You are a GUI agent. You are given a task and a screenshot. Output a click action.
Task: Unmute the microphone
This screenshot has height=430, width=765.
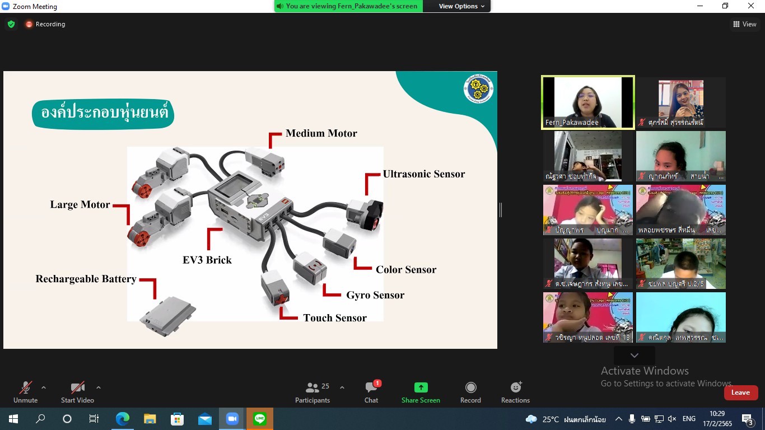coord(25,392)
